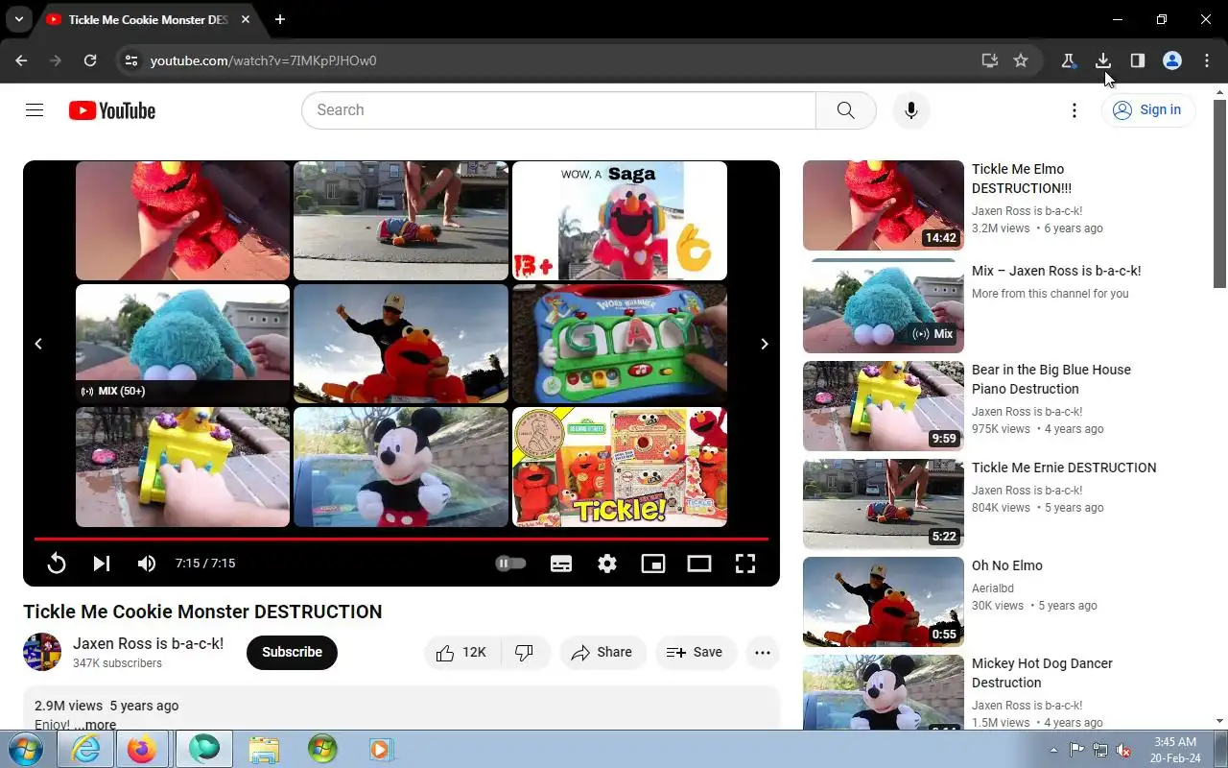The width and height of the screenshot is (1228, 768).
Task: Dislike the video
Action: click(x=524, y=652)
